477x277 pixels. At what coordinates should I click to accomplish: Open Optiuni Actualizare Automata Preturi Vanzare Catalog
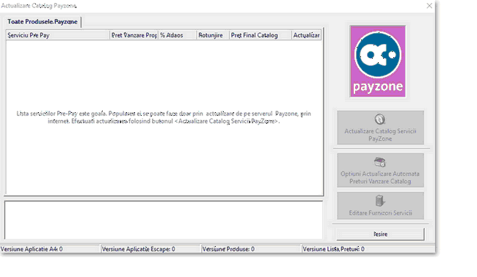coord(380,170)
